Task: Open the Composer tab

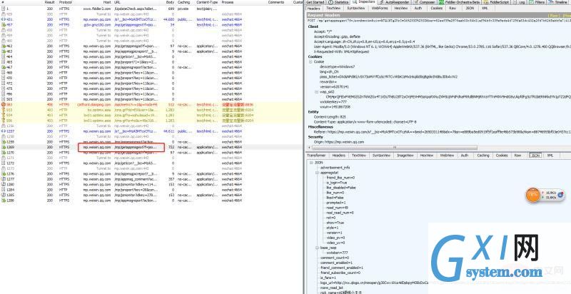Action: click(x=425, y=2)
